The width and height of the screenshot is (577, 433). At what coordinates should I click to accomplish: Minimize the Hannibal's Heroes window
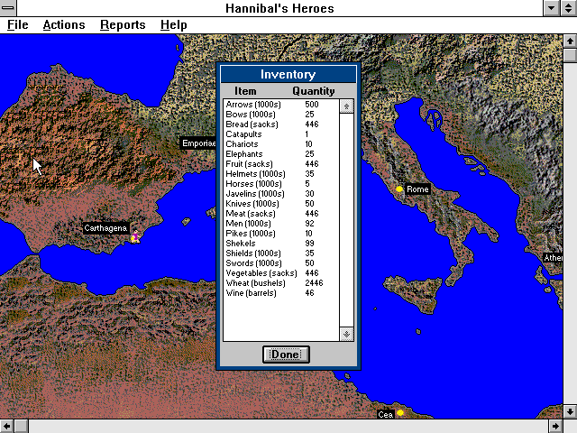pyautogui.click(x=552, y=8)
